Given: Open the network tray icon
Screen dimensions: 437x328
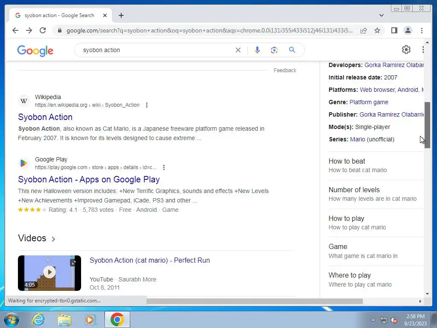Looking at the screenshot, I should [x=384, y=320].
